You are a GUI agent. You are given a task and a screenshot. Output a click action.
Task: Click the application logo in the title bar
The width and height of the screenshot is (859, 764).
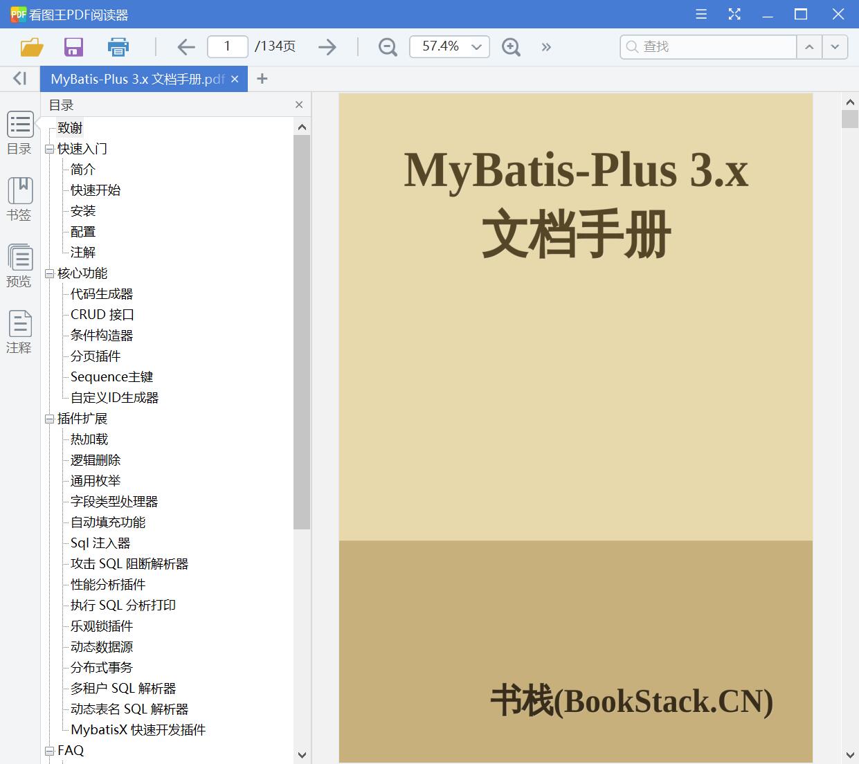pyautogui.click(x=18, y=14)
